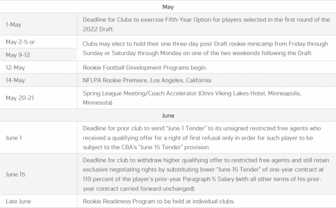Click the June 1 Tender deadline description
Screen dimensions: 336x208
(202, 138)
